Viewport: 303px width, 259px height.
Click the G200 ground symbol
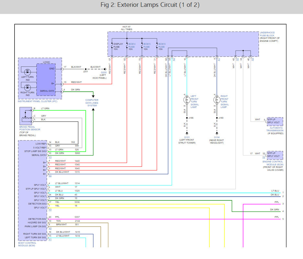(105, 69)
